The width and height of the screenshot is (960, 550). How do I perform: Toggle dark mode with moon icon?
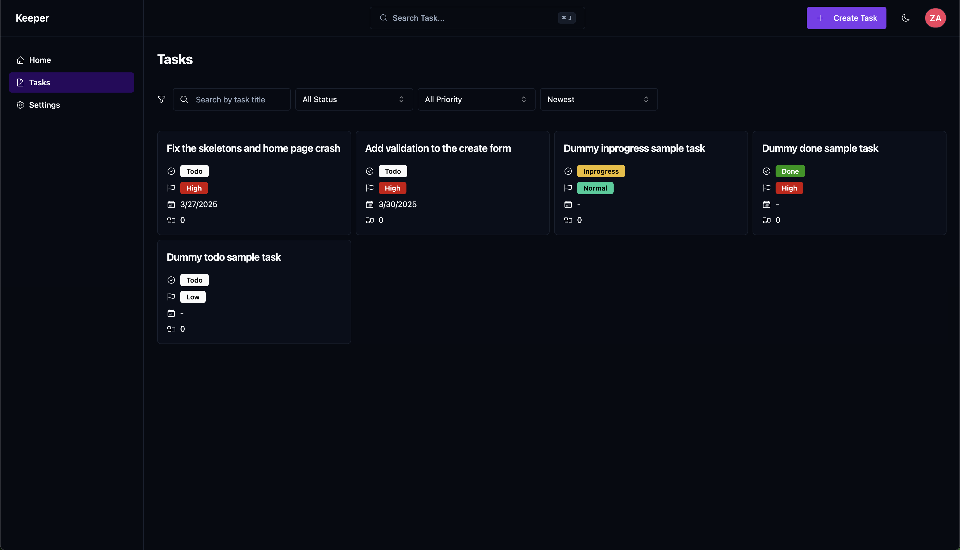(x=906, y=18)
